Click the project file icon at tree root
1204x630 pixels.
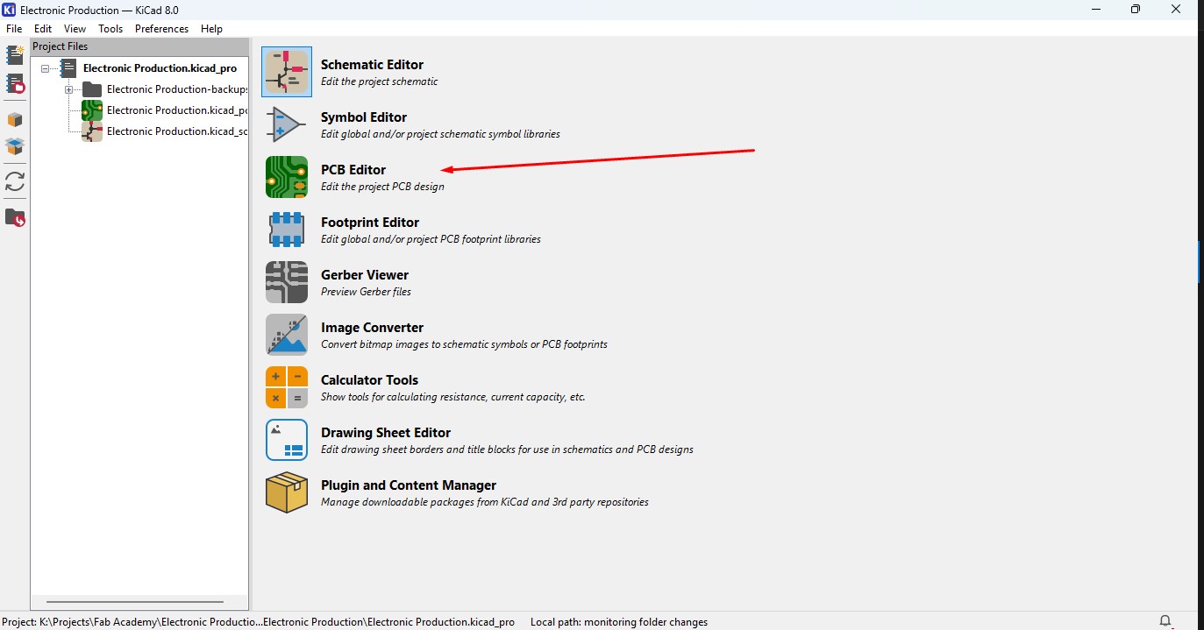point(68,68)
